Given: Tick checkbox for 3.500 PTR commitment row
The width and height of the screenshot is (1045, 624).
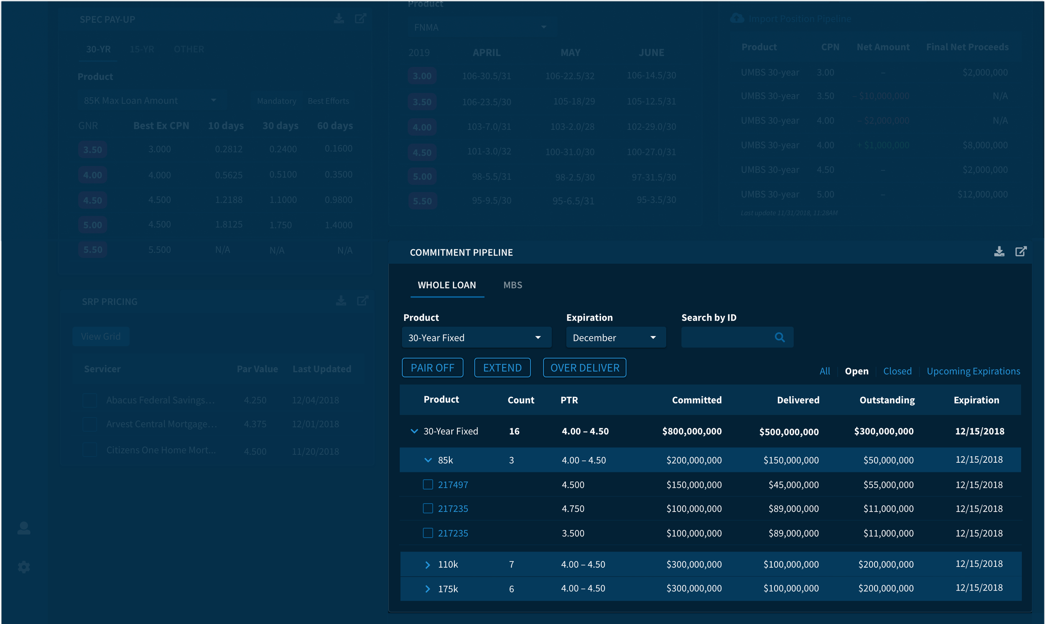Looking at the screenshot, I should pyautogui.click(x=428, y=533).
